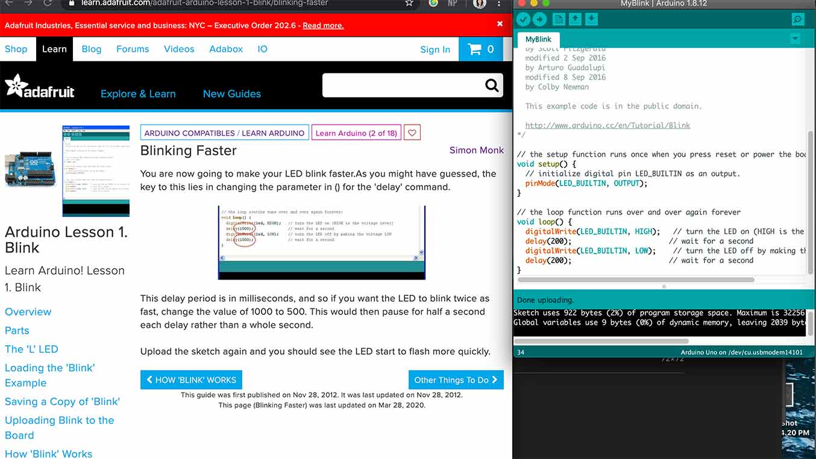Open the Shop menu item
816x459 pixels.
[x=16, y=49]
